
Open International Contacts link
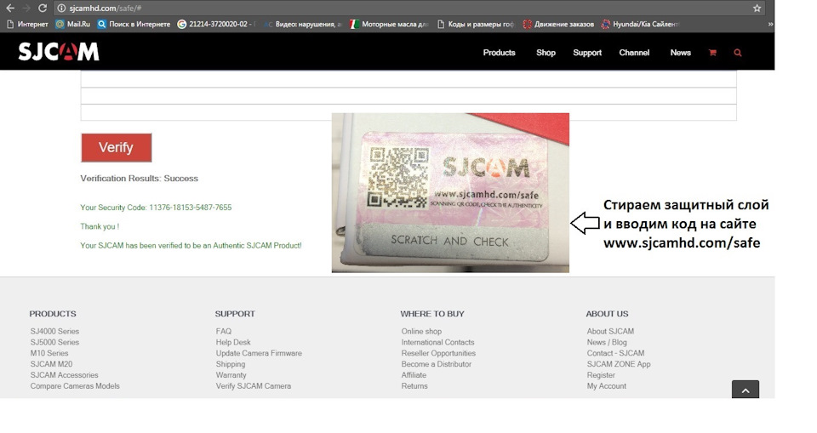coord(437,342)
